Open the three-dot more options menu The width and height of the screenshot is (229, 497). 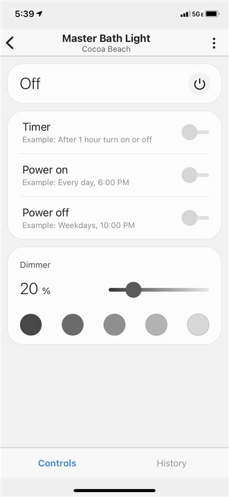point(214,43)
